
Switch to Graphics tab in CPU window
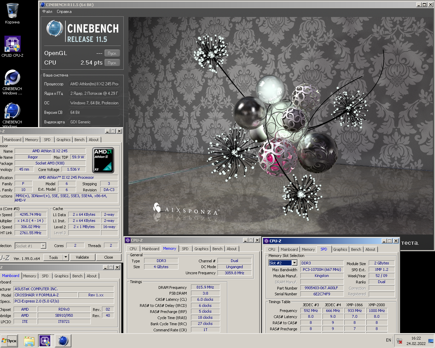(x=64, y=140)
